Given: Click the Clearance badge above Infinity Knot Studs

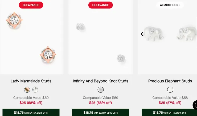Looking at the screenshot, I should tap(101, 5).
